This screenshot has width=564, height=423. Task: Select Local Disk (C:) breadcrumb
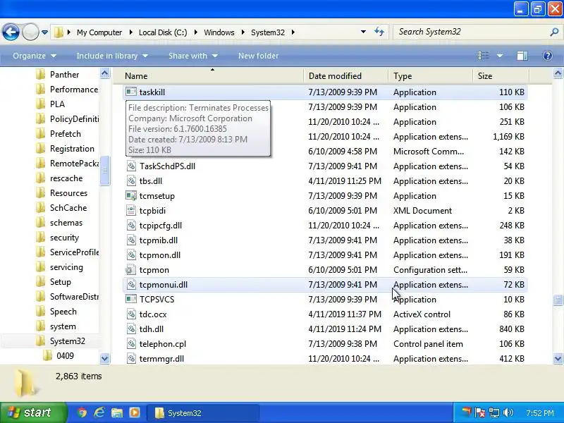tap(163, 32)
